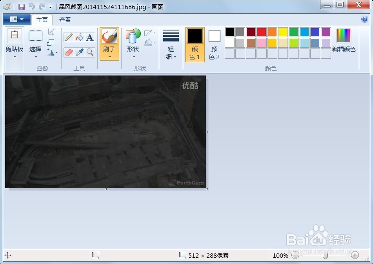Click the Paste clipboard icon
The image size is (373, 264).
click(15, 35)
